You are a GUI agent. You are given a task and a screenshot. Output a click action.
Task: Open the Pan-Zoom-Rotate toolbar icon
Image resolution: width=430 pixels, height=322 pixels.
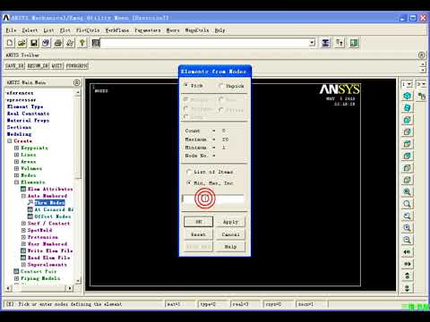click(46, 43)
